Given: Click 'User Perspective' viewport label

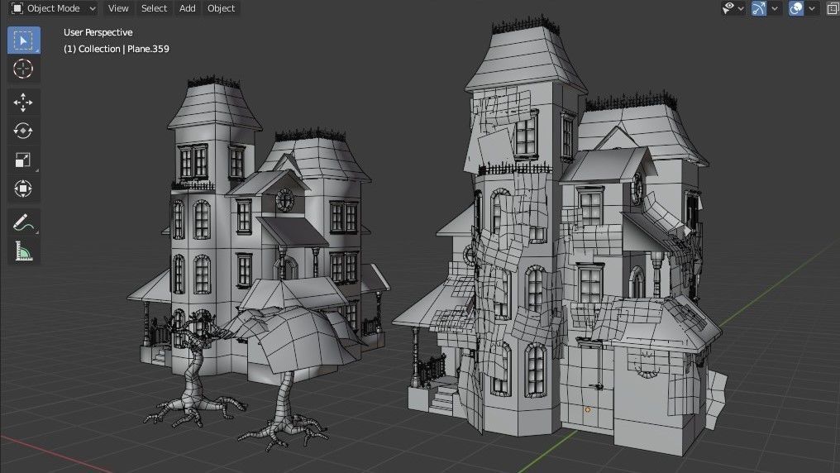Looking at the screenshot, I should coord(98,32).
